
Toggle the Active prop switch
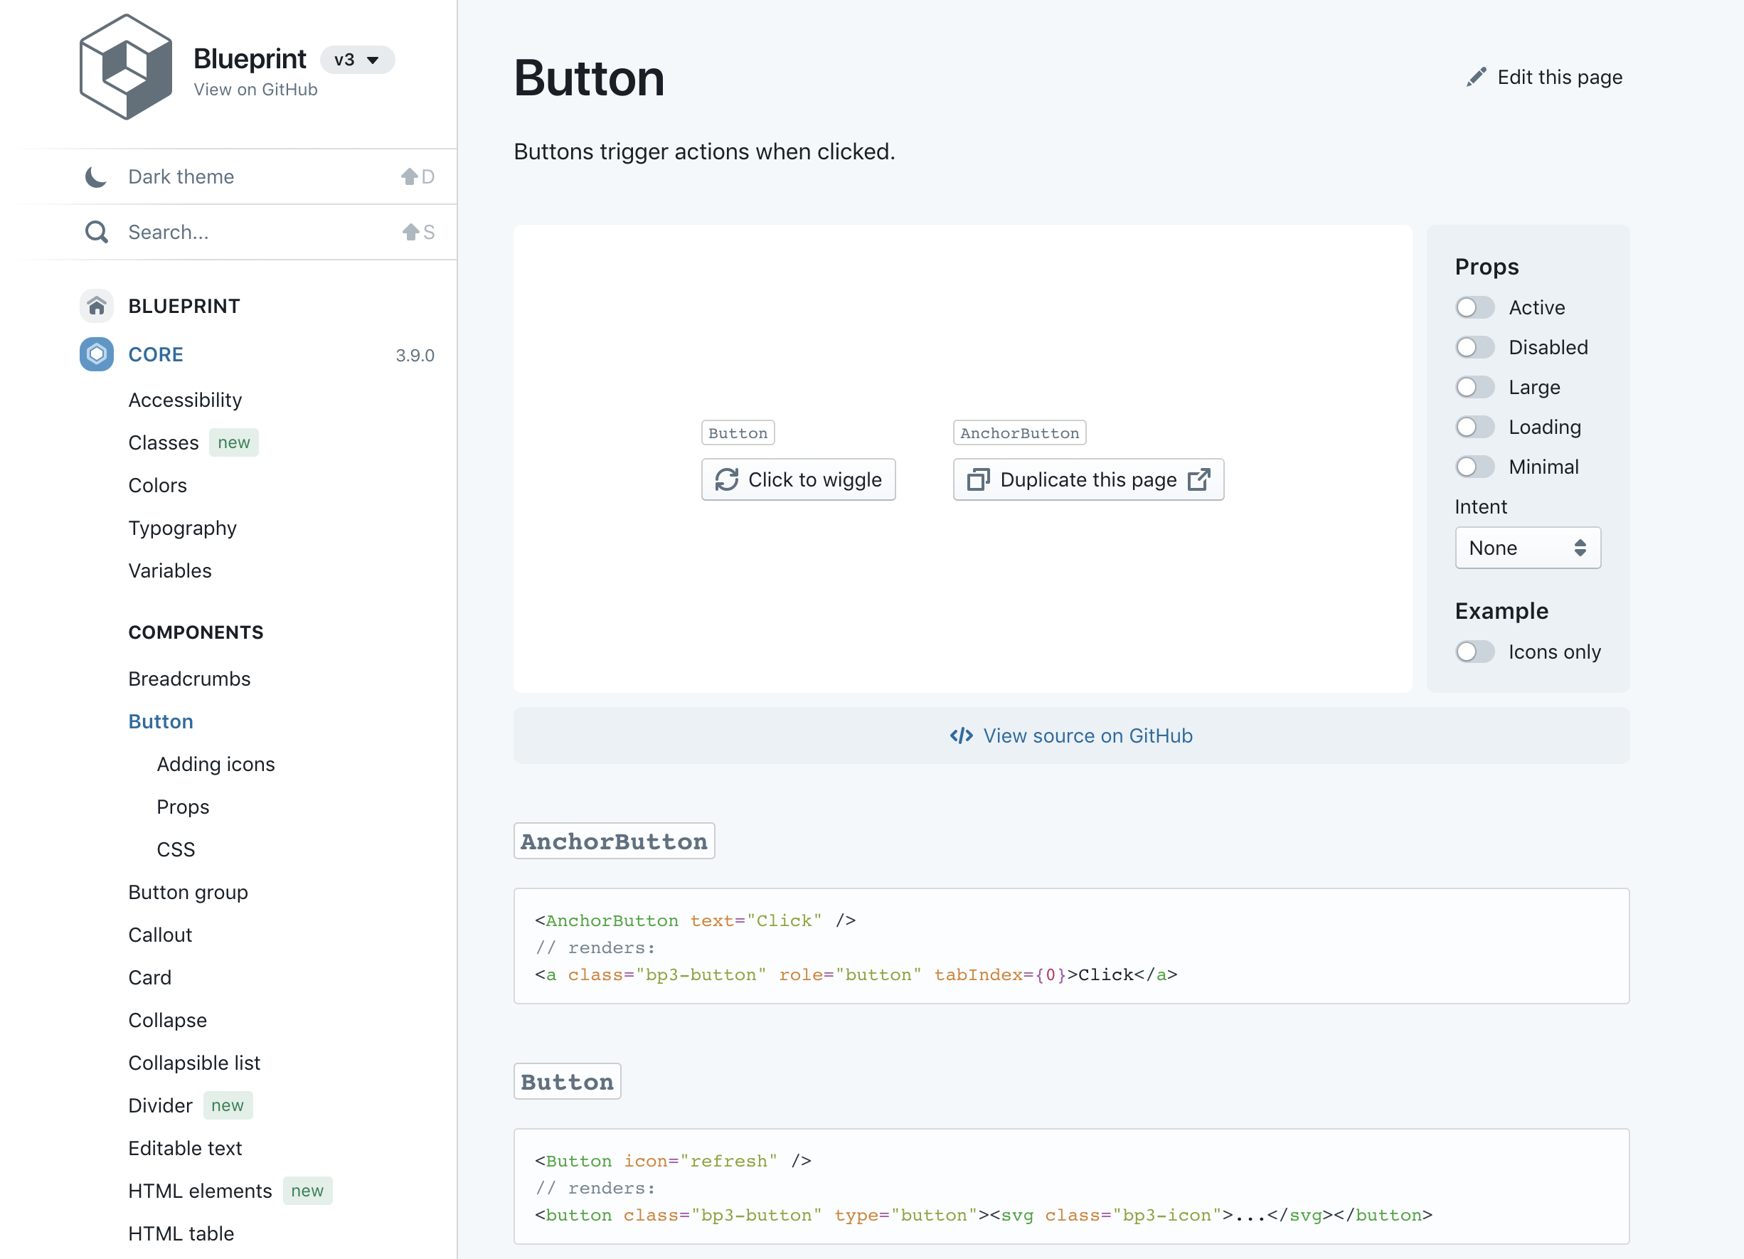click(x=1474, y=307)
